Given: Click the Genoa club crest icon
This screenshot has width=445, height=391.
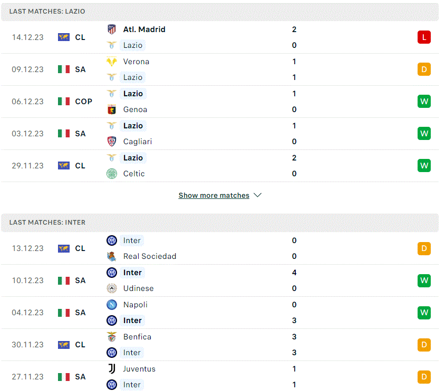Looking at the screenshot, I should (x=112, y=109).
